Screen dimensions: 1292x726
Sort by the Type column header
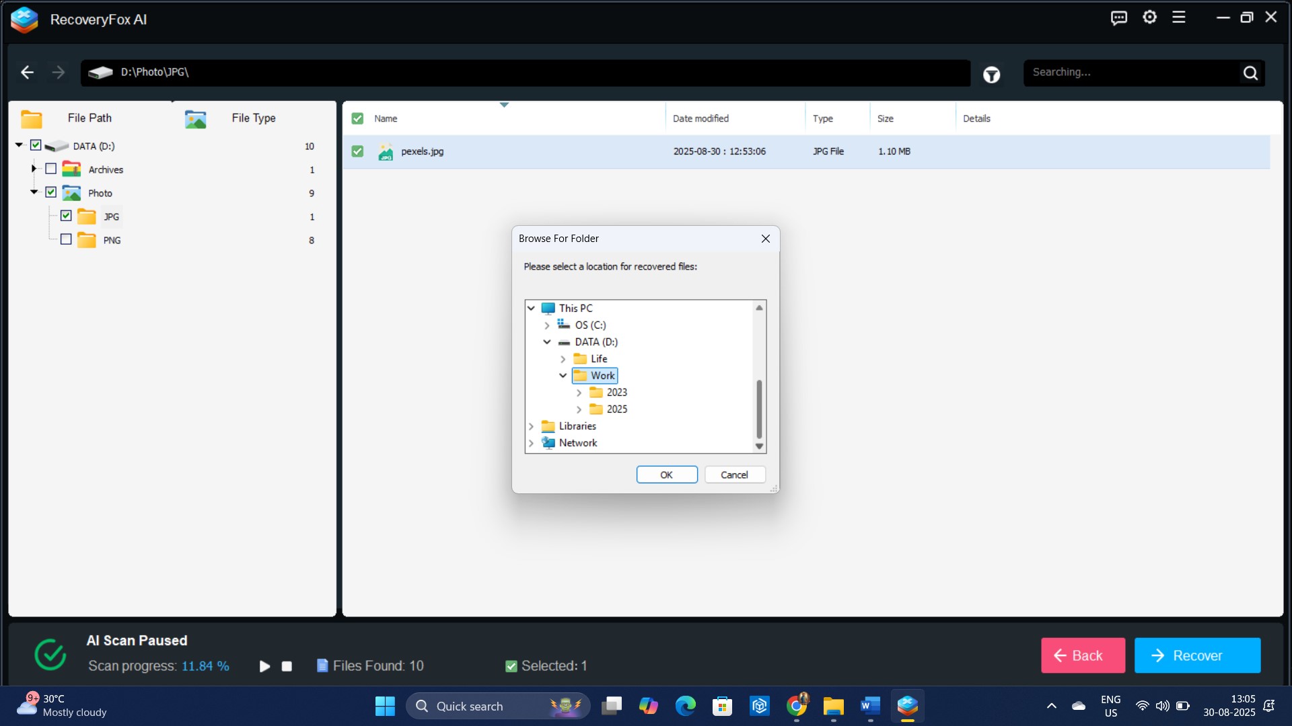pyautogui.click(x=822, y=119)
